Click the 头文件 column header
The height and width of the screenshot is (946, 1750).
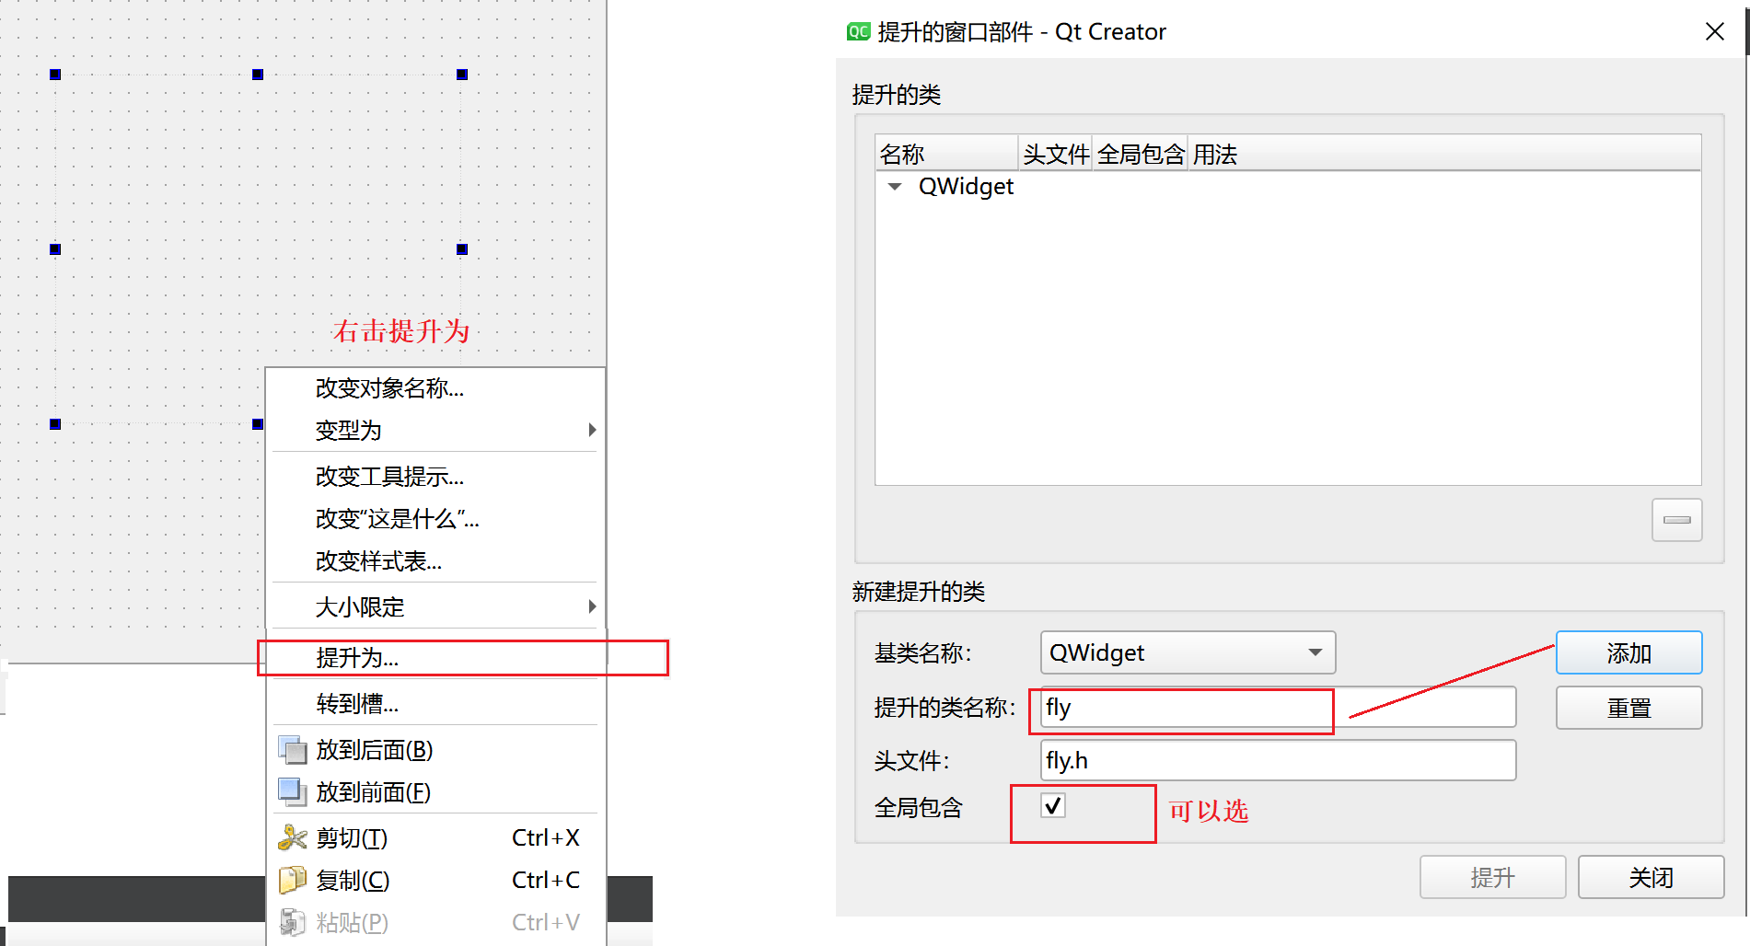(1055, 154)
